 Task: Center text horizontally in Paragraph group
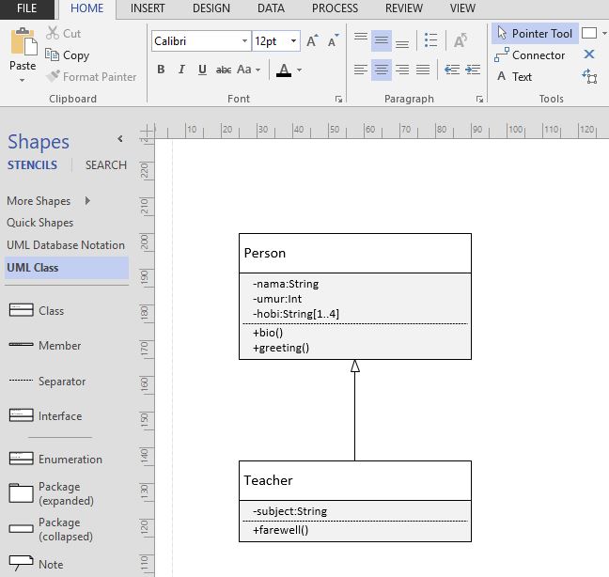pyautogui.click(x=382, y=70)
